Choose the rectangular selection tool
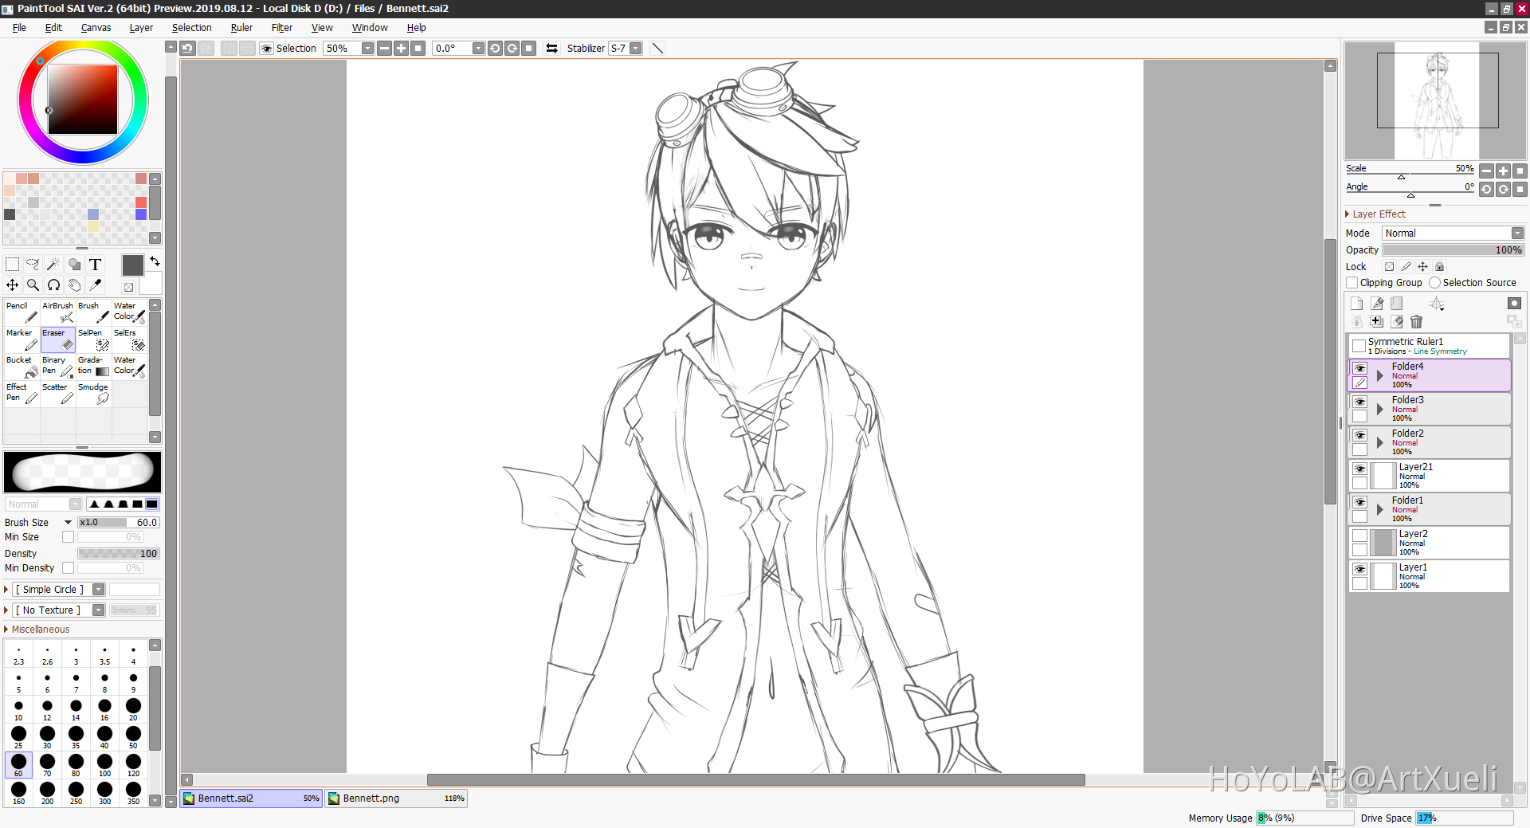Screen dimensions: 1530x828 (x=13, y=265)
